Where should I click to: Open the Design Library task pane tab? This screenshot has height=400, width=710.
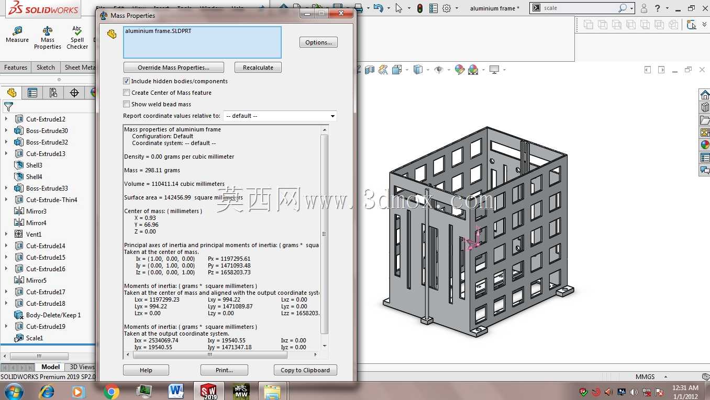click(705, 107)
